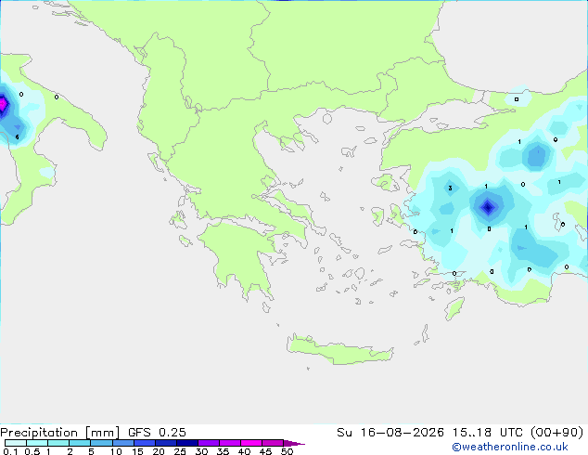Click the "3" precipitation value over western Turkey
Screen dimensions: 588x455
pyautogui.click(x=450, y=188)
